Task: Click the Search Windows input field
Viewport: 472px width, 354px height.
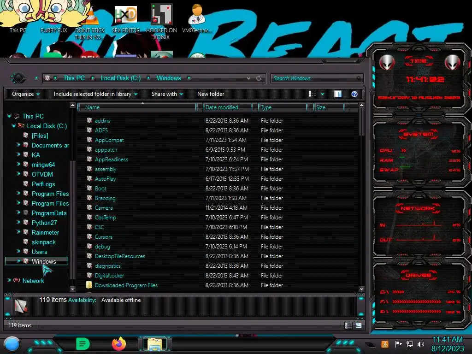Action: pyautogui.click(x=317, y=78)
